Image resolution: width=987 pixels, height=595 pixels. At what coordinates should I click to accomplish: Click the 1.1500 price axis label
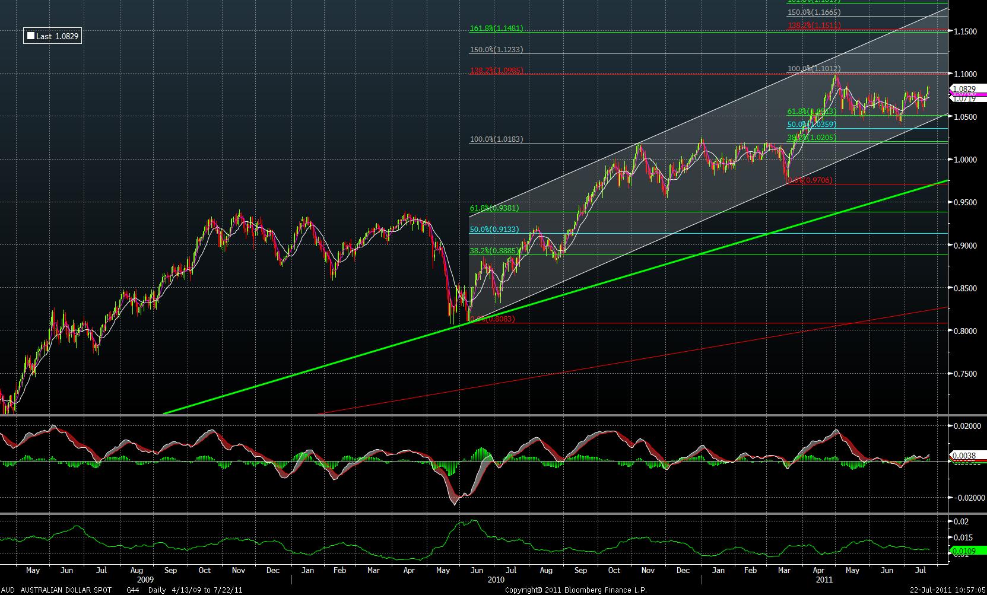(x=965, y=31)
